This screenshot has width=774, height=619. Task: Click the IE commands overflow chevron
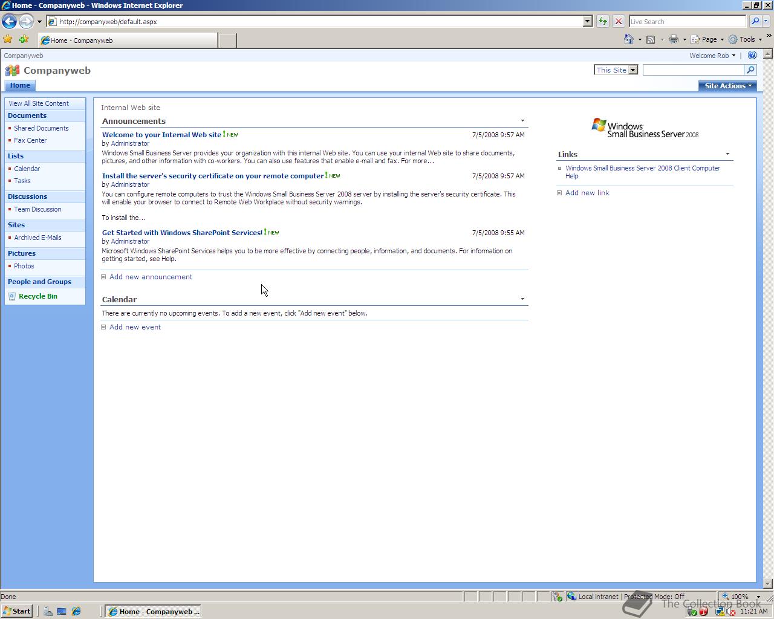pos(769,36)
